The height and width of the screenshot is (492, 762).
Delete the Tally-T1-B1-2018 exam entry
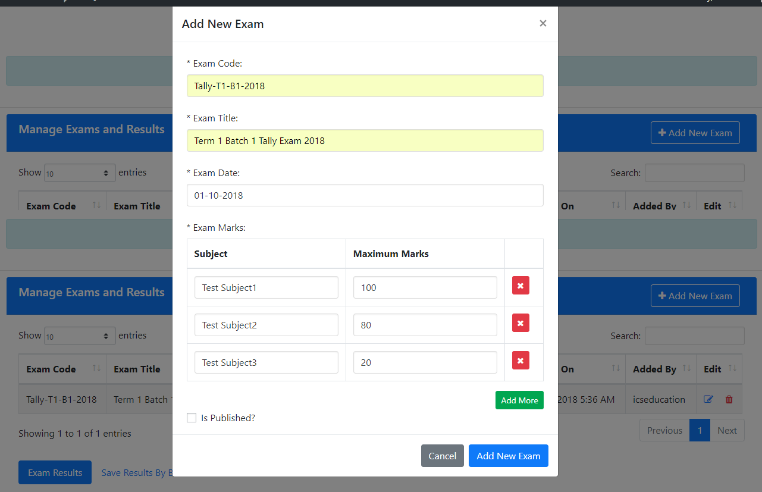(729, 400)
